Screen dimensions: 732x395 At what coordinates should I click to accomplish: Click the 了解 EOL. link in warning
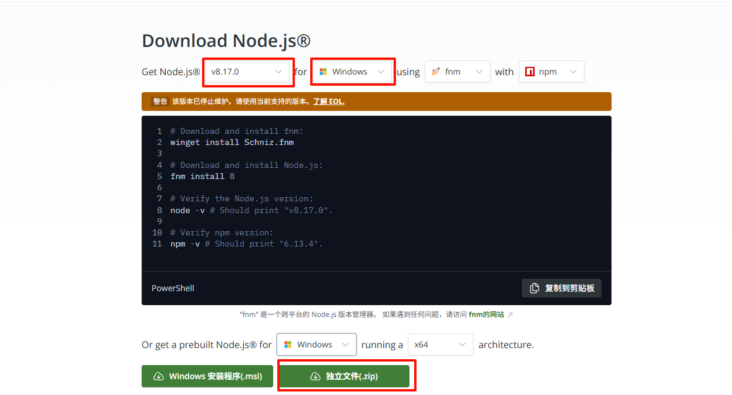(328, 102)
